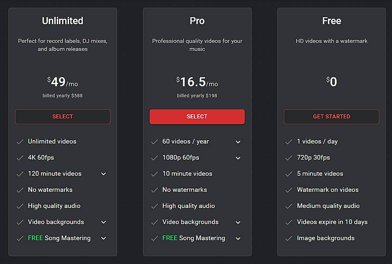
Task: Click checkmark beside Videos expire in 10 days
Action: click(289, 222)
